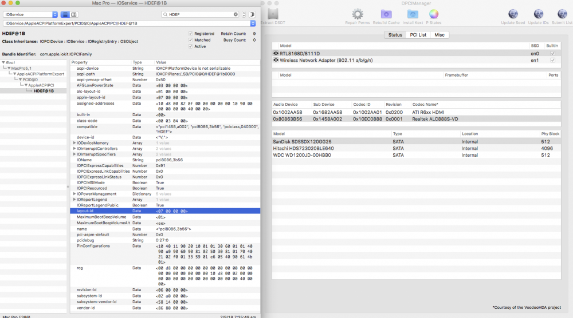The width and height of the screenshot is (573, 318).
Task: Click search result stepper arrows
Action: tap(244, 15)
